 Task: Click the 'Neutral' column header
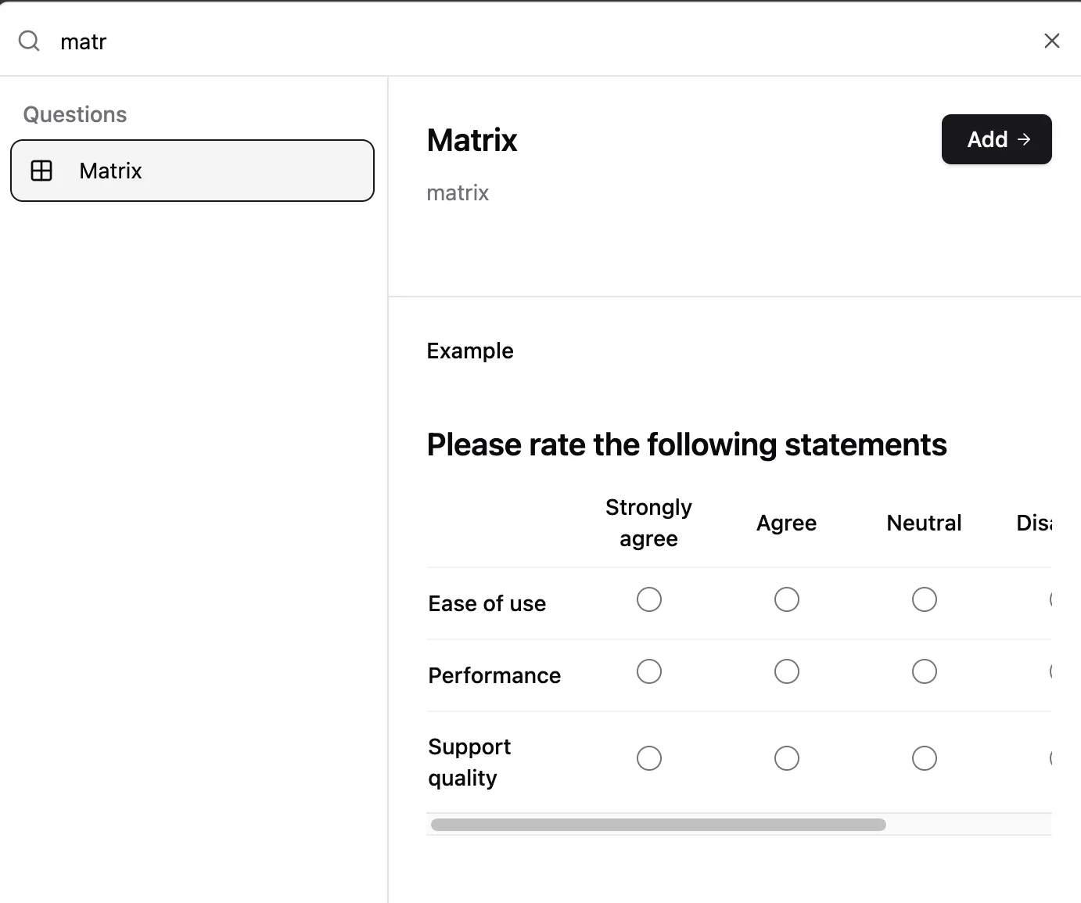click(925, 523)
